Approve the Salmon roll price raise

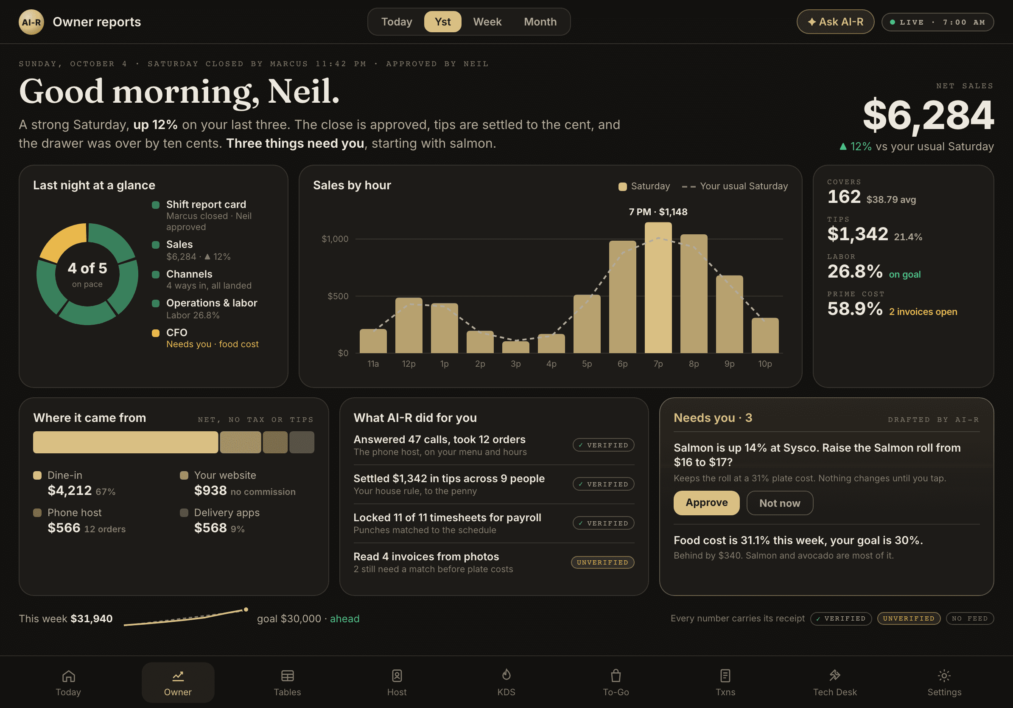(706, 503)
